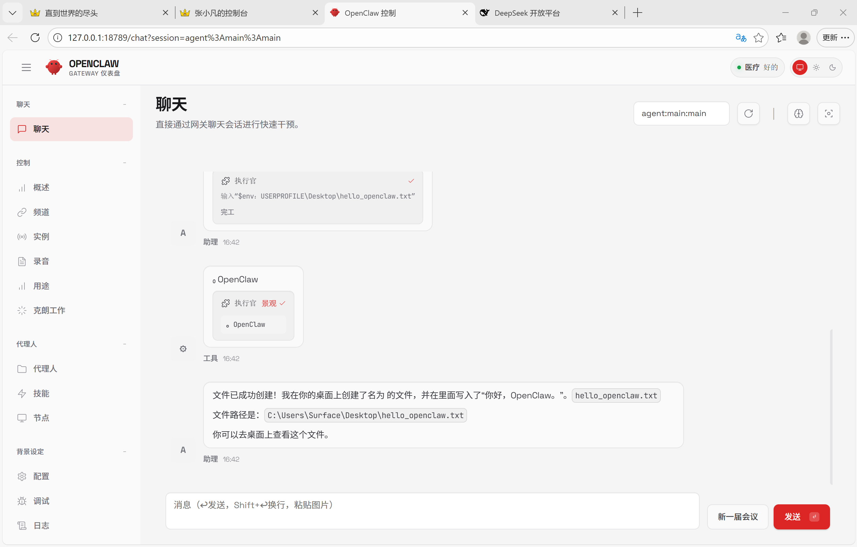This screenshot has height=547, width=857.
Task: Switch to light theme sun icon
Action: (x=816, y=67)
